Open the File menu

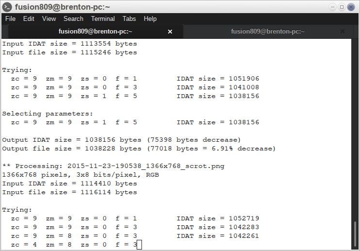pos(10,18)
